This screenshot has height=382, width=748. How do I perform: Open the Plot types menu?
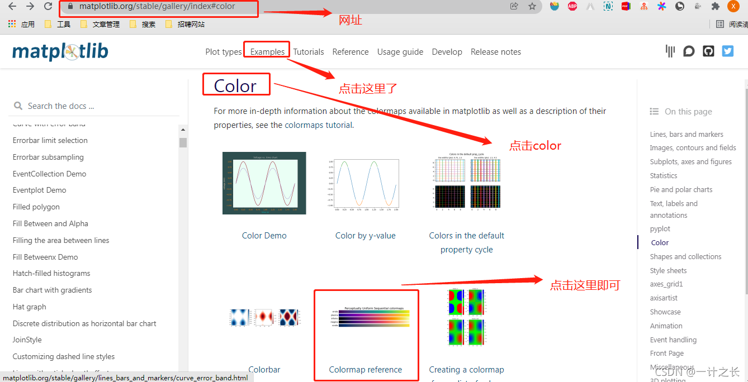224,52
